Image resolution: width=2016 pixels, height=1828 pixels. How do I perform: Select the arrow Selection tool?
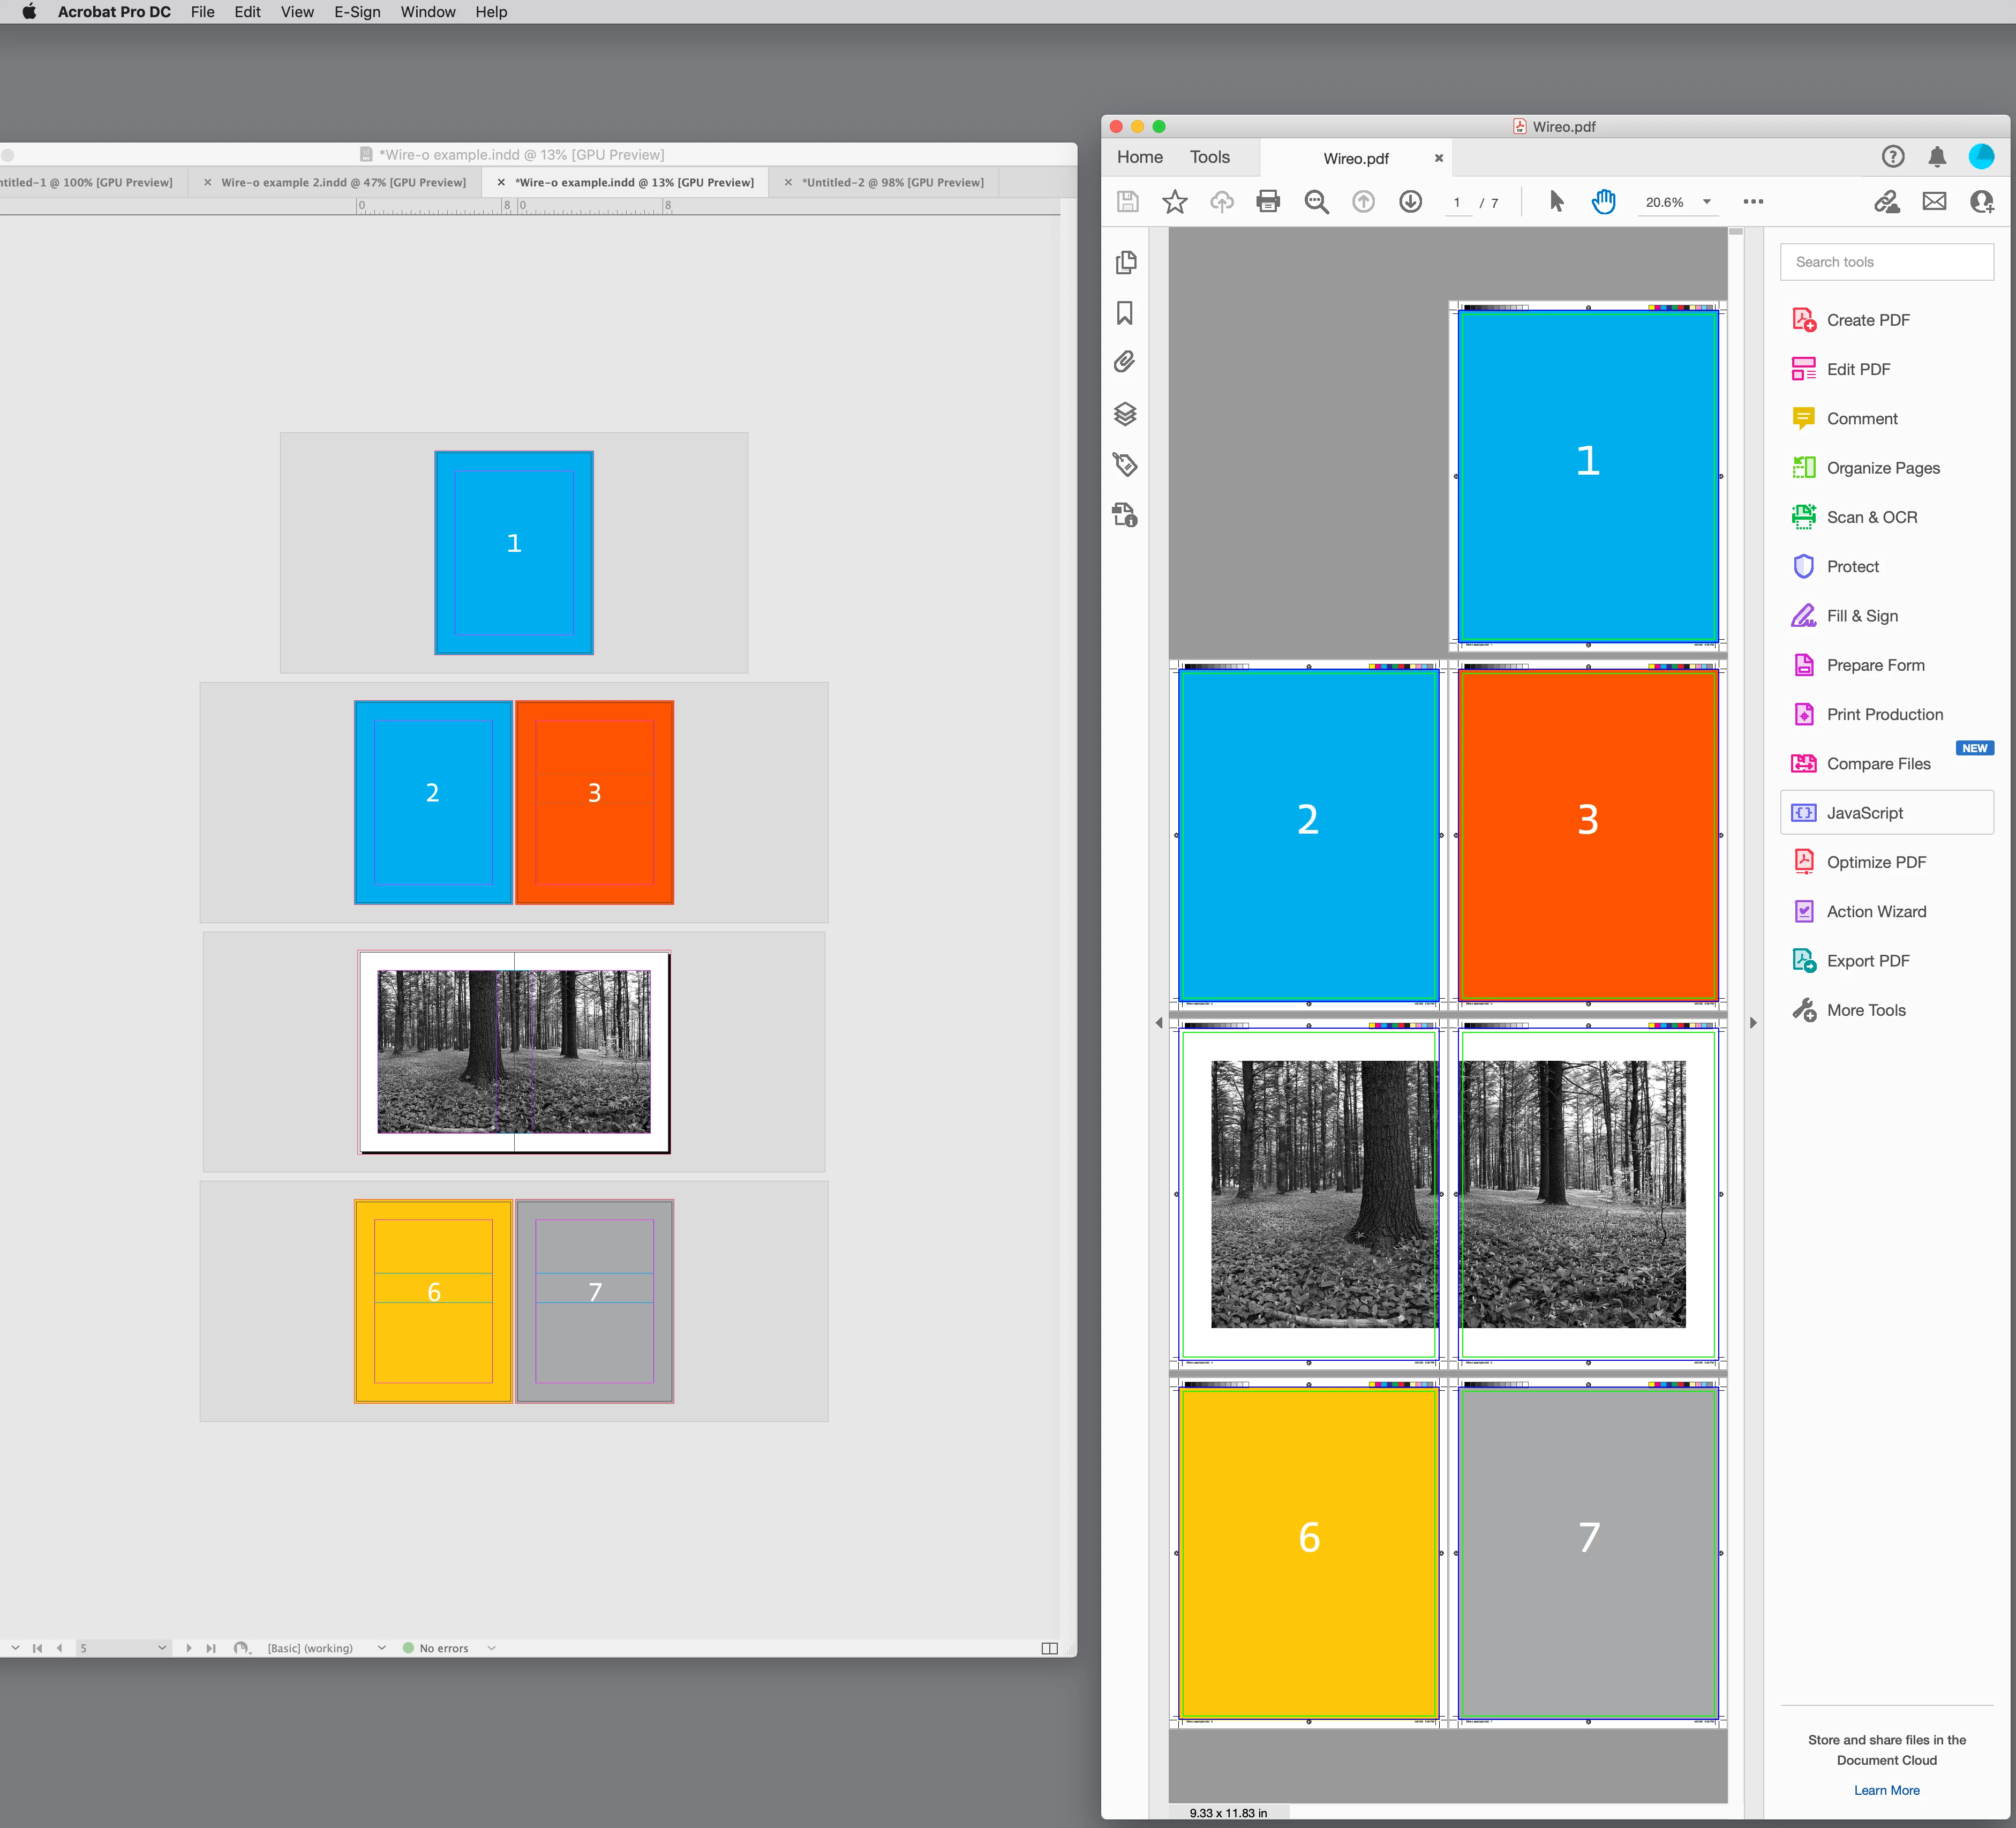[x=1556, y=201]
